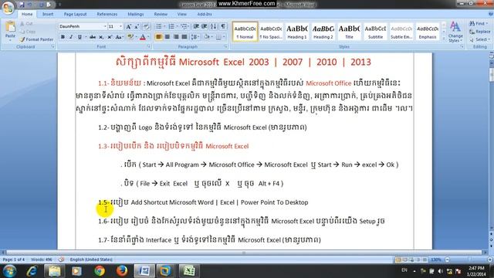Click the Find binoculars command
Screen dimensions: 494x278
(x=479, y=24)
